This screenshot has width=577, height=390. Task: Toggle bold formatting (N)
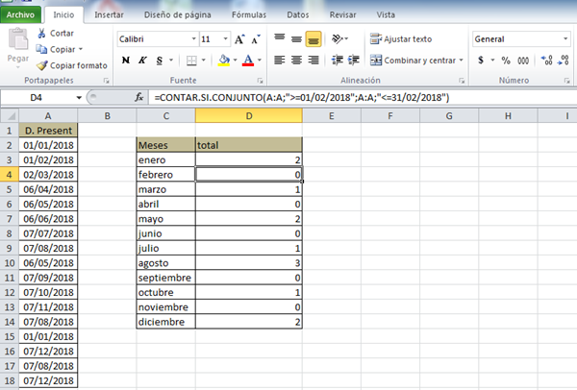[x=125, y=60]
